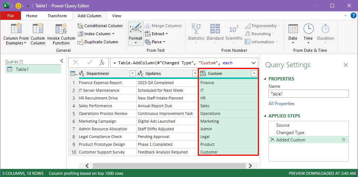Image resolution: width=358 pixels, height=177 pixels.
Task: Insert an Index Column
Action: click(96, 34)
